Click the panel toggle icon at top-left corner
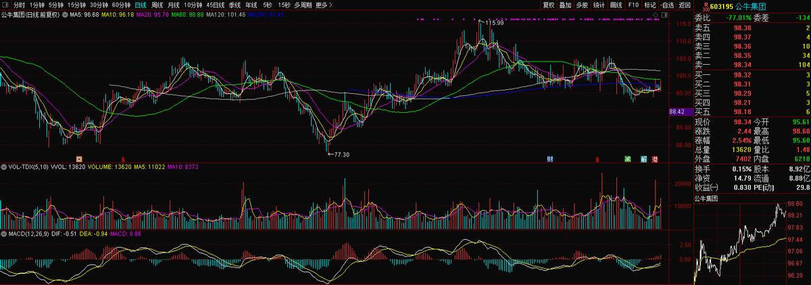Image resolution: width=811 pixels, height=285 pixels. coord(5,5)
